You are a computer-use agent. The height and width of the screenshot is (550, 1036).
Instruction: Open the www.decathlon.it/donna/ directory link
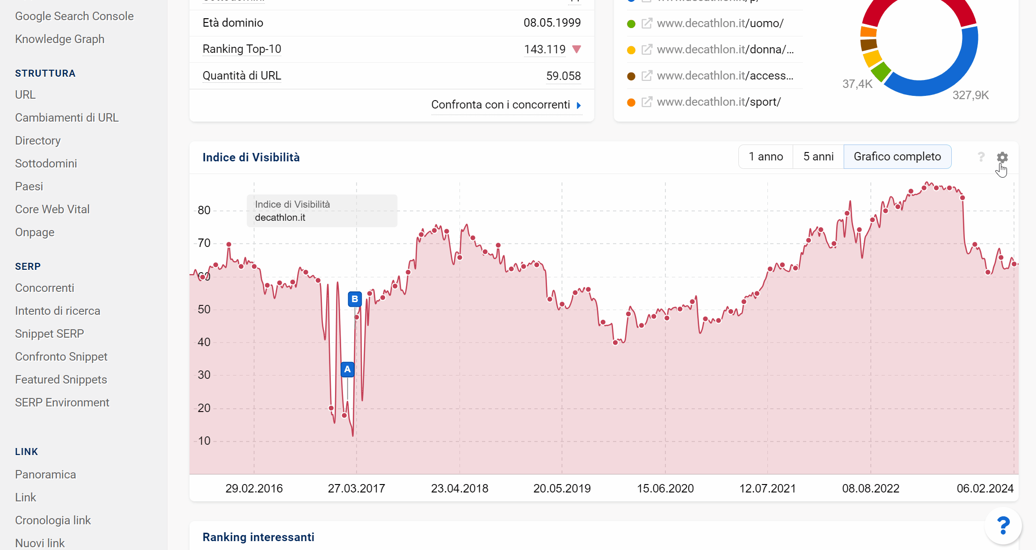pyautogui.click(x=725, y=50)
